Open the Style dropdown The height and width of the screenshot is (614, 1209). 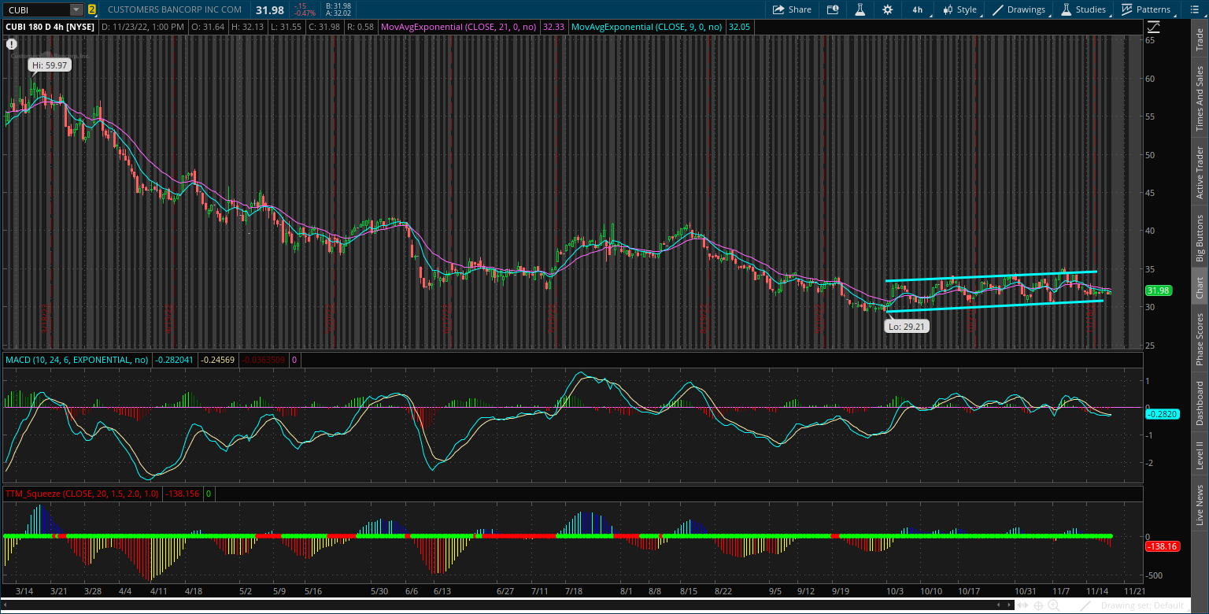tap(959, 9)
